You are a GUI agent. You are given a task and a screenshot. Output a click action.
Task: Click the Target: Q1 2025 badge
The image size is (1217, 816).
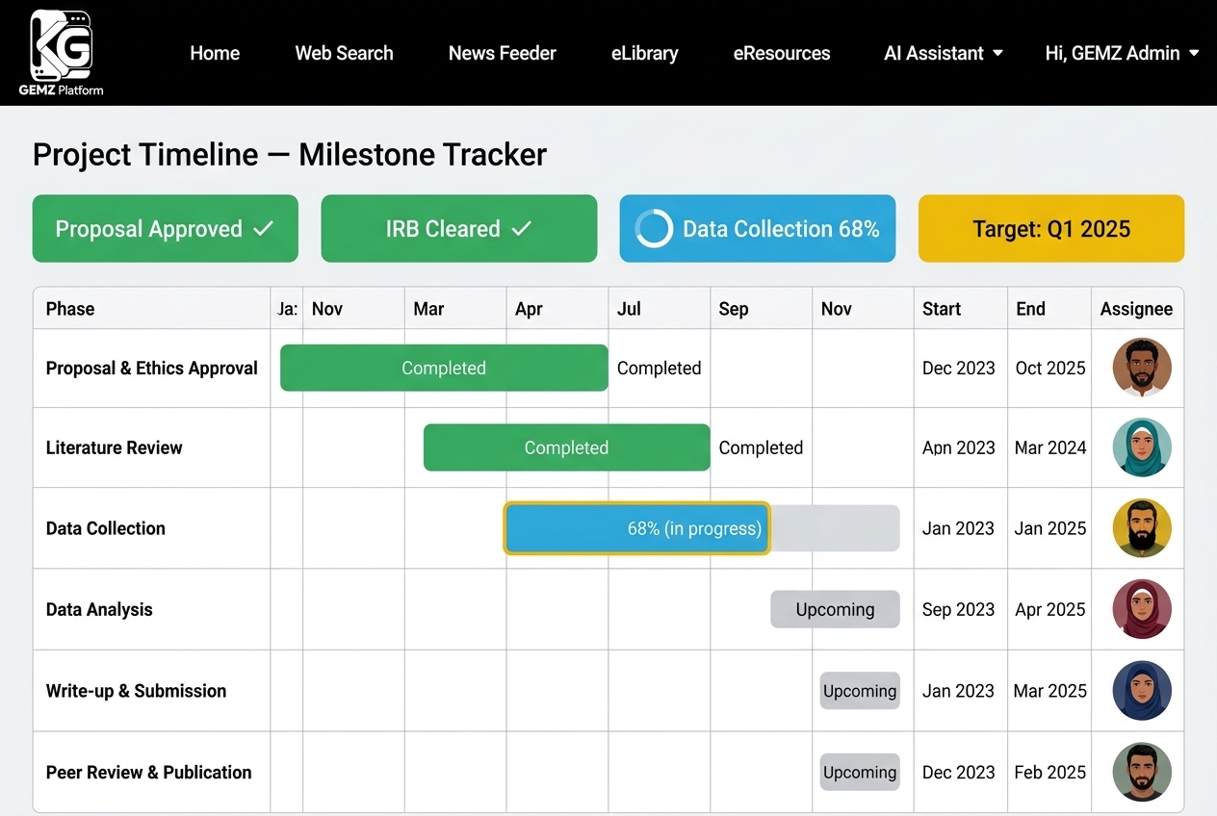coord(1051,229)
